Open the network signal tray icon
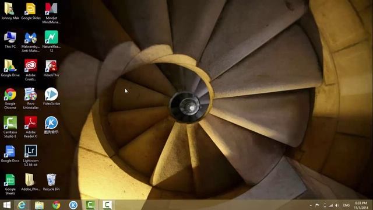This screenshot has width=373, height=210. [x=330, y=205]
